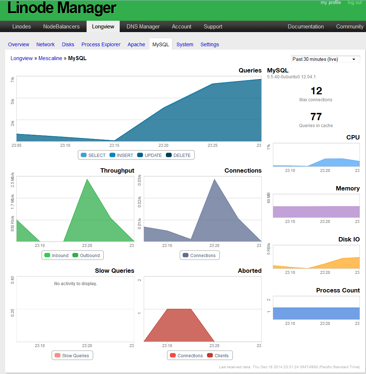Toggle the Outbound throughput legend swatch

tap(75, 255)
